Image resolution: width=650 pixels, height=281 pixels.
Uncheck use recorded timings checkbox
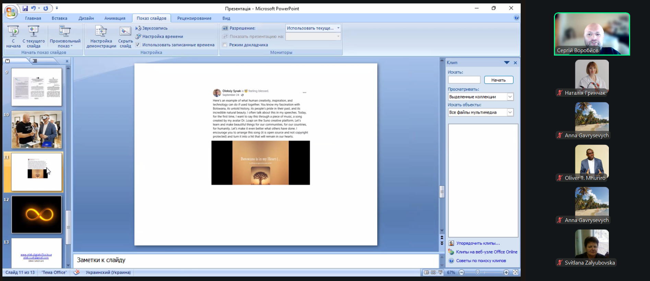pyautogui.click(x=138, y=45)
